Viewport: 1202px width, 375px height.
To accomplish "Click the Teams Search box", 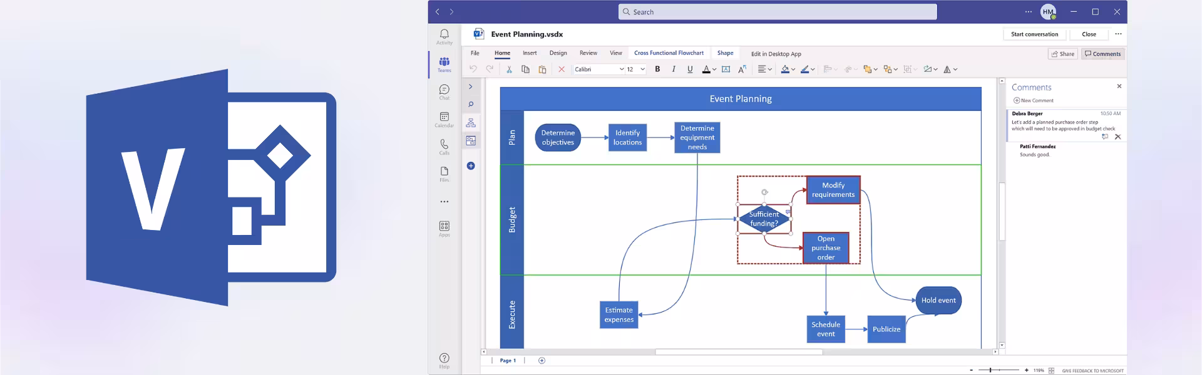I will click(x=778, y=12).
